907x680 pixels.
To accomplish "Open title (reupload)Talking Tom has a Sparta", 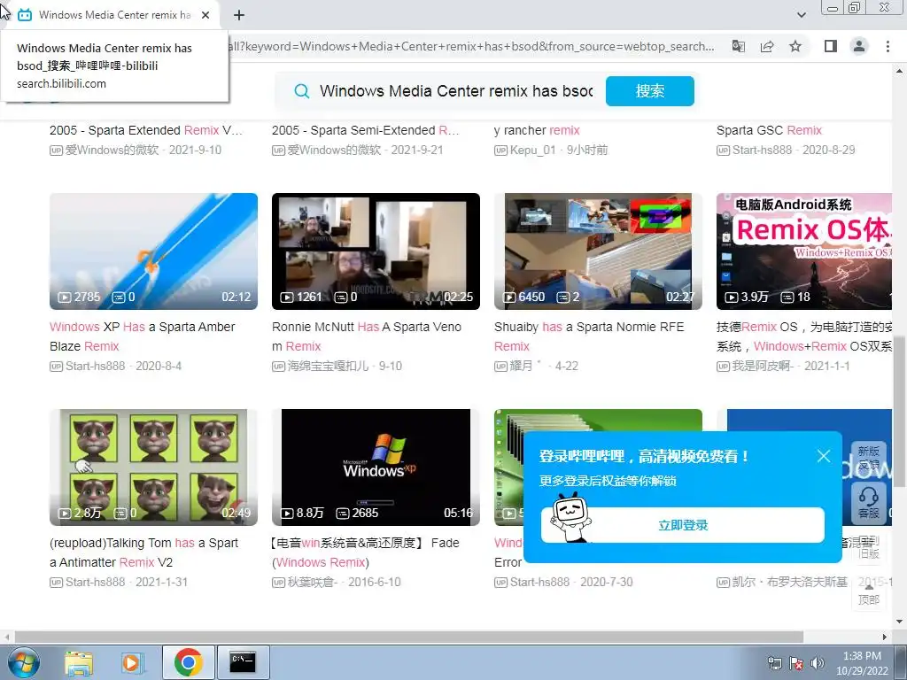I will (144, 552).
